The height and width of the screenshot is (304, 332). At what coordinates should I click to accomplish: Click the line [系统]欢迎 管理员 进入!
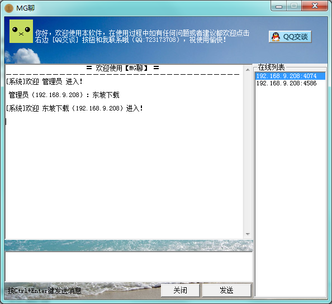(x=44, y=81)
